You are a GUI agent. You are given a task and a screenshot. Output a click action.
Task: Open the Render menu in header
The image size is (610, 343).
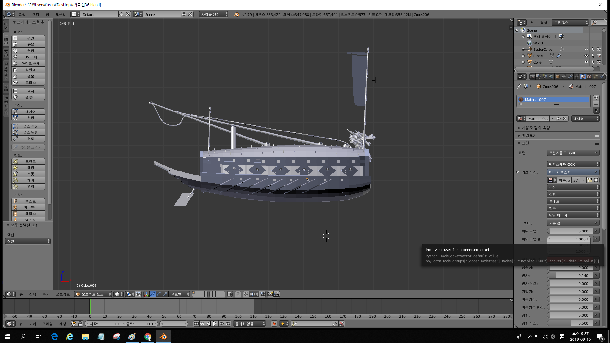[36, 15]
